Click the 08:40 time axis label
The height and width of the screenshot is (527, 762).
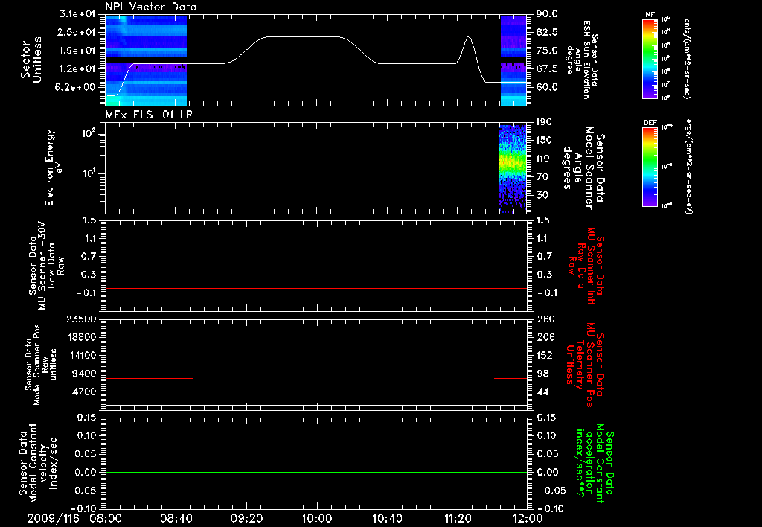(176, 518)
